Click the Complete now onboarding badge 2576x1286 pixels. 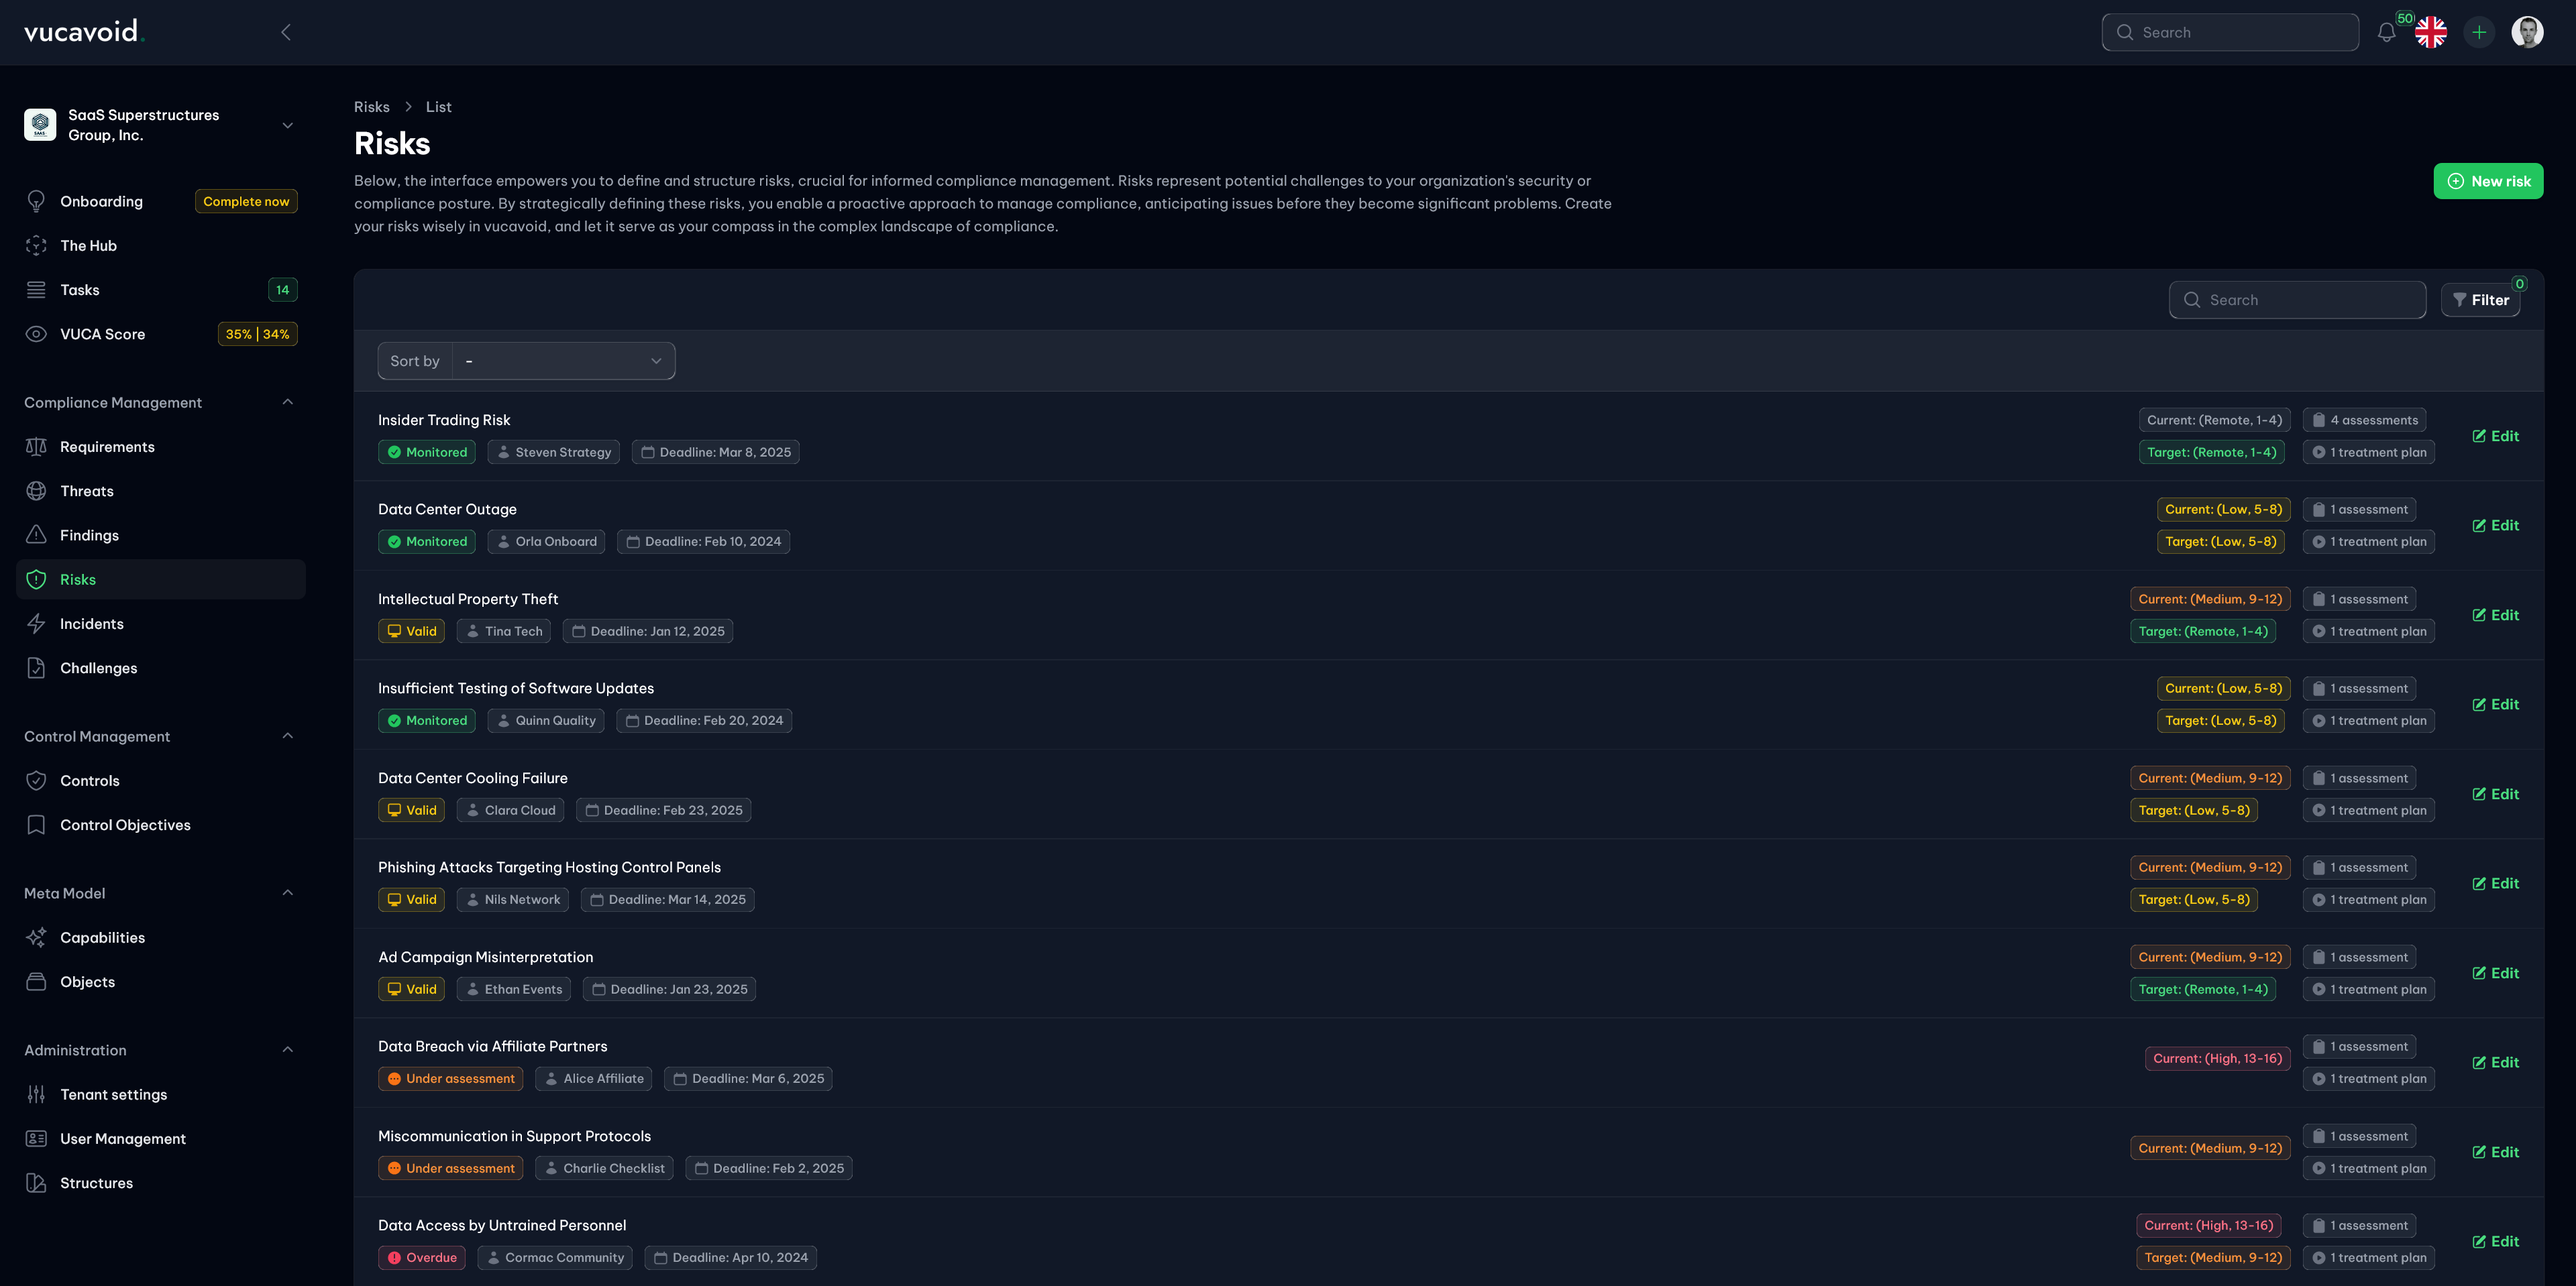(245, 201)
